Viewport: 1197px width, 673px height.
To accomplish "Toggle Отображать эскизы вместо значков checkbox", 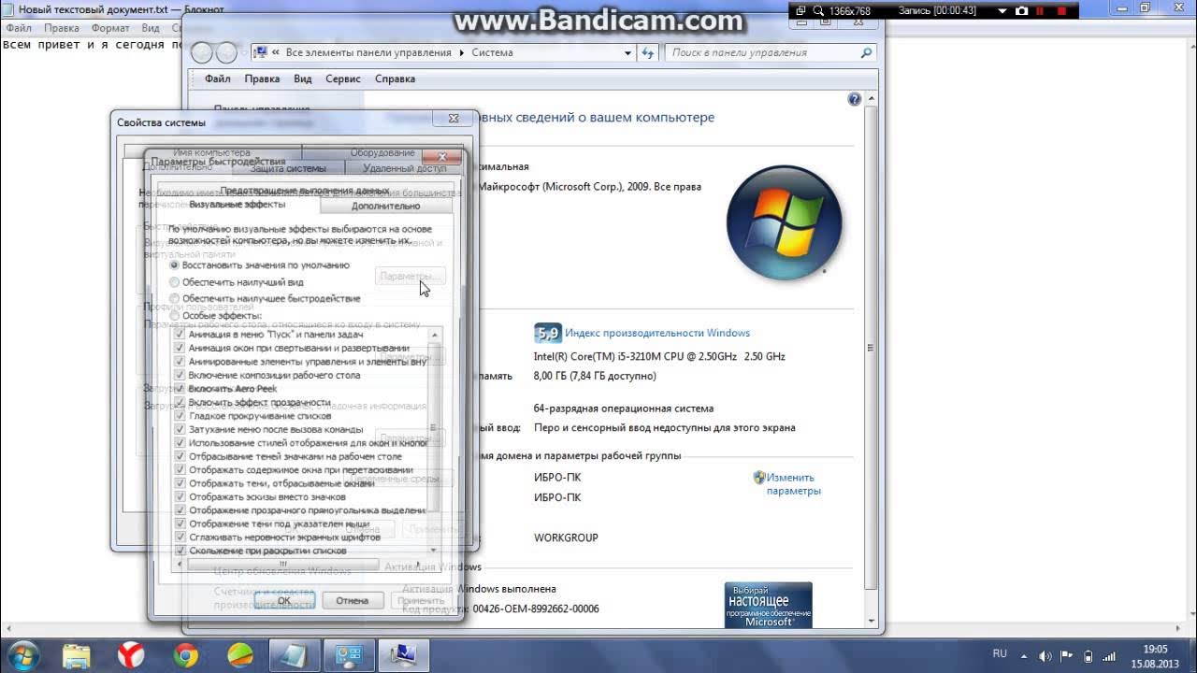I will click(x=180, y=497).
